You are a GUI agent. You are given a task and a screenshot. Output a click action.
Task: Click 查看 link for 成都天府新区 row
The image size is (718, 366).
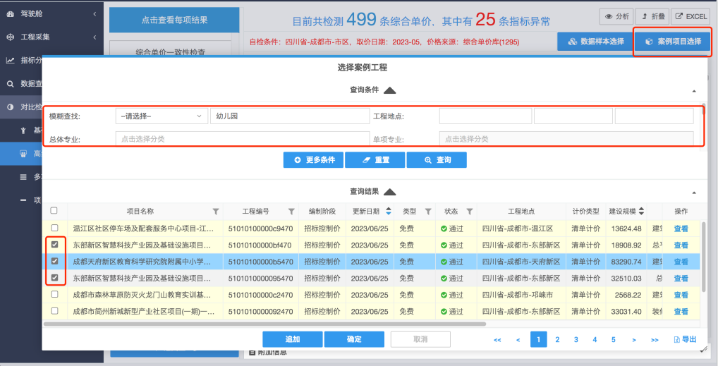point(681,262)
